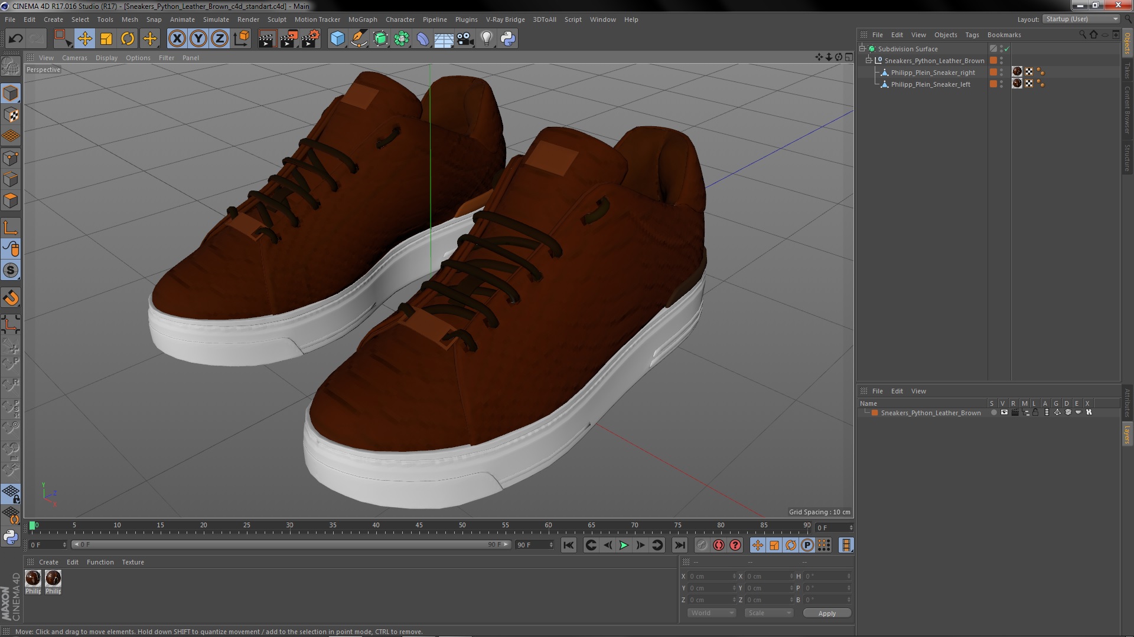The height and width of the screenshot is (637, 1134).
Task: Toggle X axis lock
Action: click(x=177, y=39)
